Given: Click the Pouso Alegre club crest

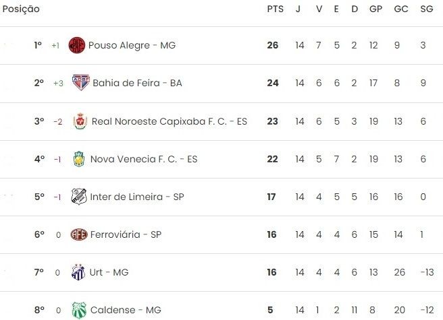Looking at the screenshot, I should [x=77, y=45].
